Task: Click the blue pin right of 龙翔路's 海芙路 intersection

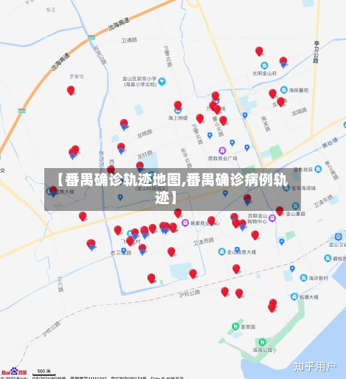Action: pos(245,115)
